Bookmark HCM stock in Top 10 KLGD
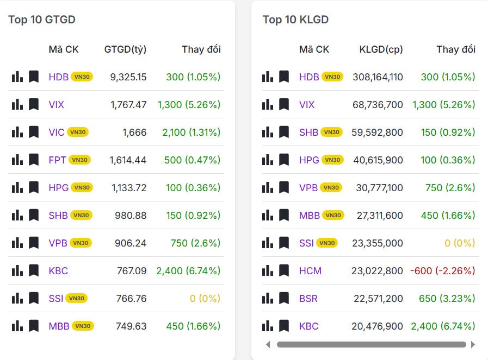Screen dimensions: 488x360 pyautogui.click(x=284, y=270)
